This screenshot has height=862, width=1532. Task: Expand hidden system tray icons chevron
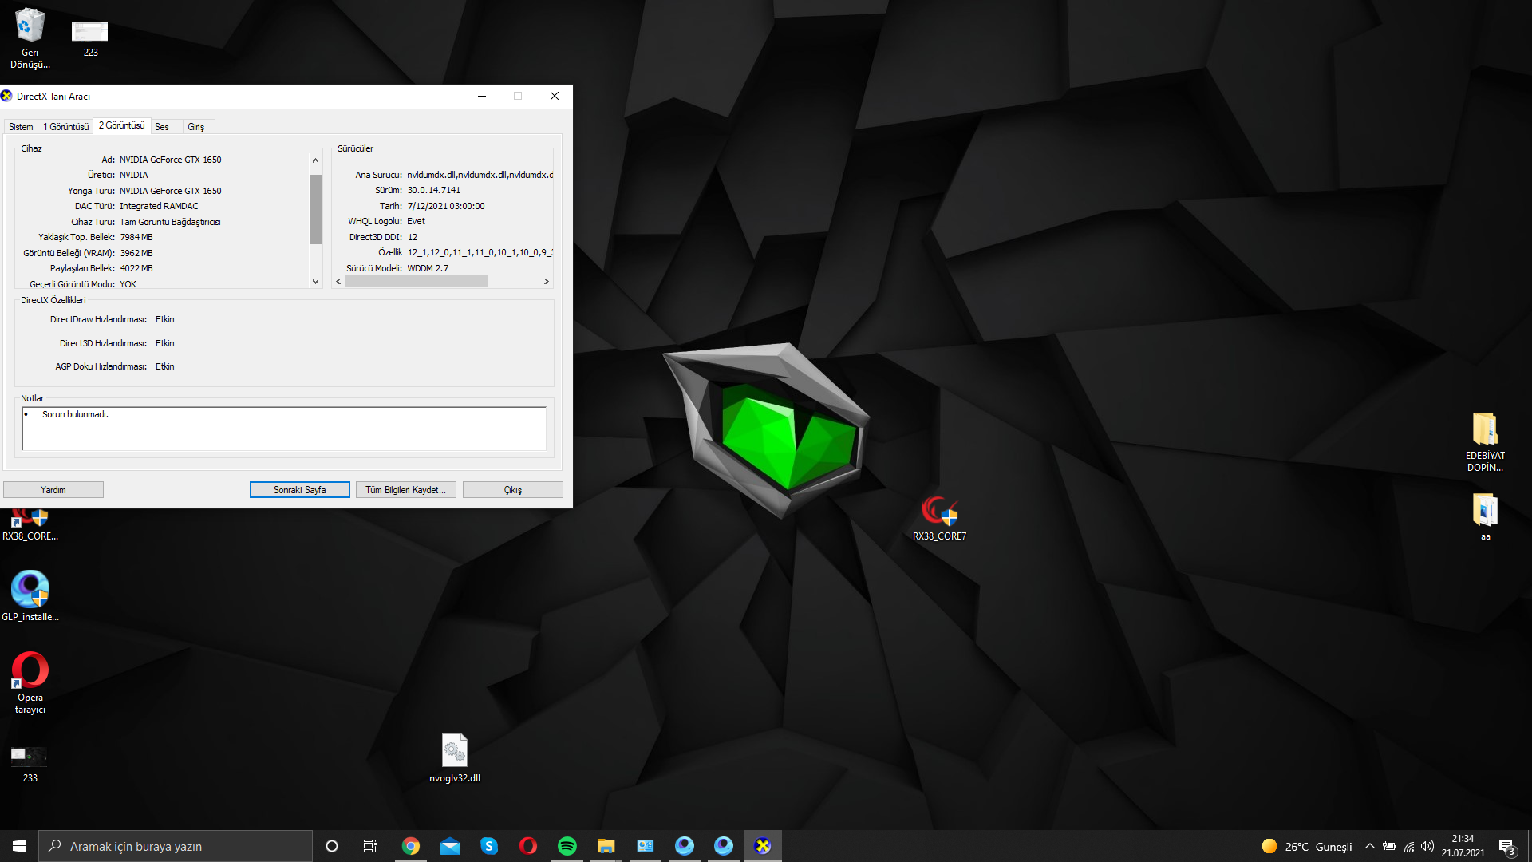click(1369, 846)
